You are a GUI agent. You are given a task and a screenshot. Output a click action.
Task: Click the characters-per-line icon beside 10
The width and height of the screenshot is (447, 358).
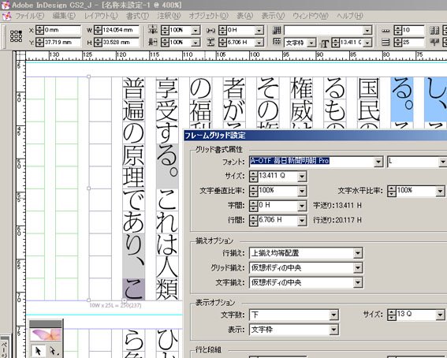(x=386, y=30)
